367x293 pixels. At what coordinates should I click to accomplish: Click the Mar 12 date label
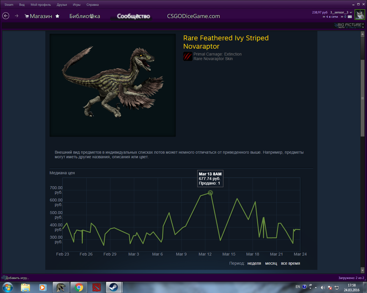click(205, 254)
